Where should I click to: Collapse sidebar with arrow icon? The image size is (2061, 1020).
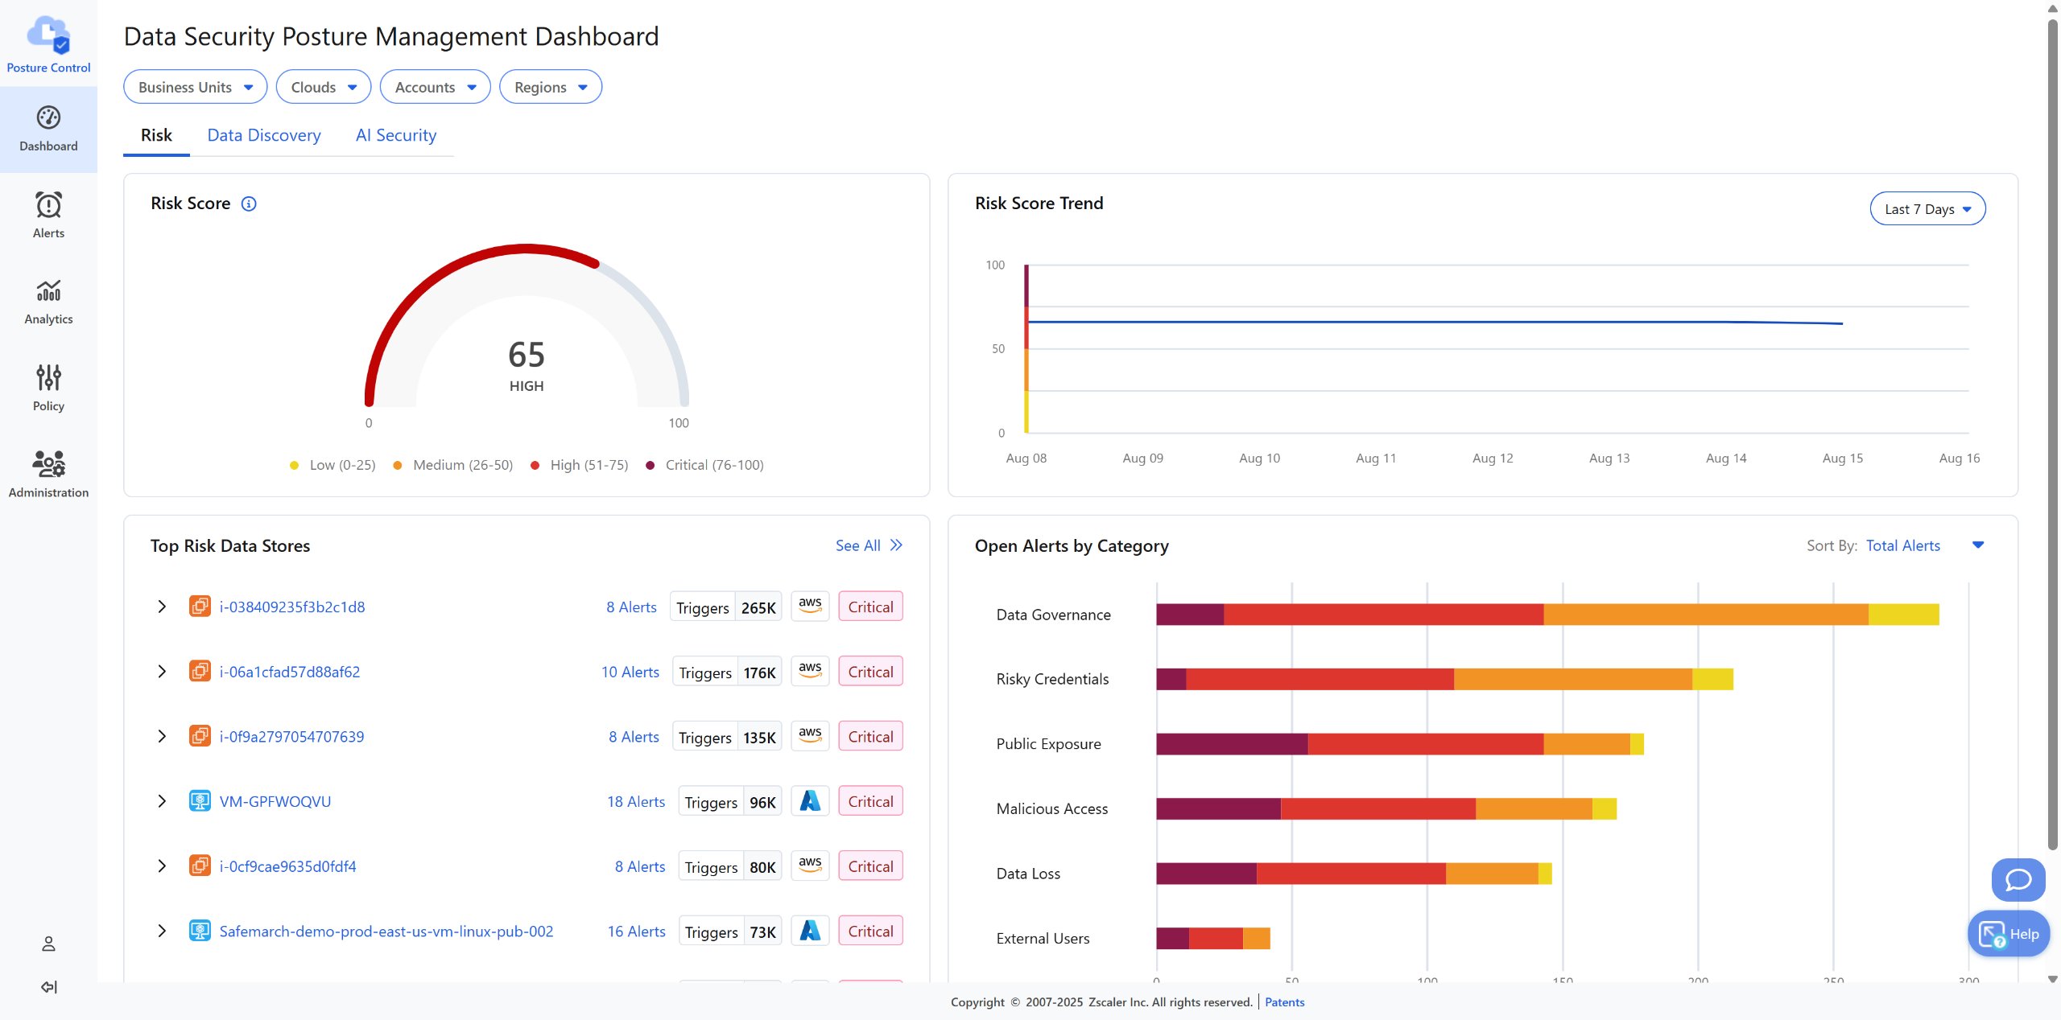click(48, 987)
